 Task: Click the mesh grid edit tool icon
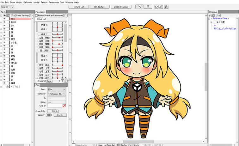coord(148,7)
